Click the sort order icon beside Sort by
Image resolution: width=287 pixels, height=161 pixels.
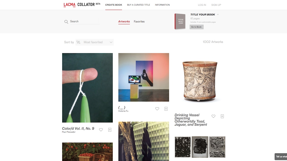tap(78, 42)
